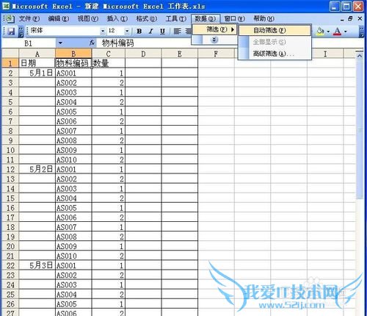Toggle Underline formatting button
Image resolution: width=367 pixels, height=316 pixels.
coord(162,31)
